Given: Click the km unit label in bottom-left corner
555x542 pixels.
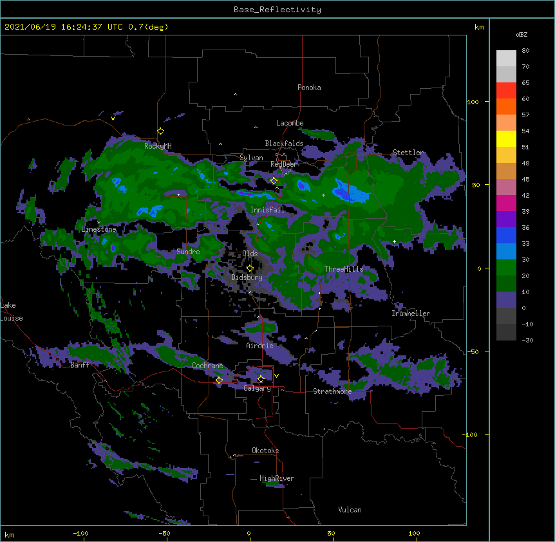Looking at the screenshot, I should (10, 534).
